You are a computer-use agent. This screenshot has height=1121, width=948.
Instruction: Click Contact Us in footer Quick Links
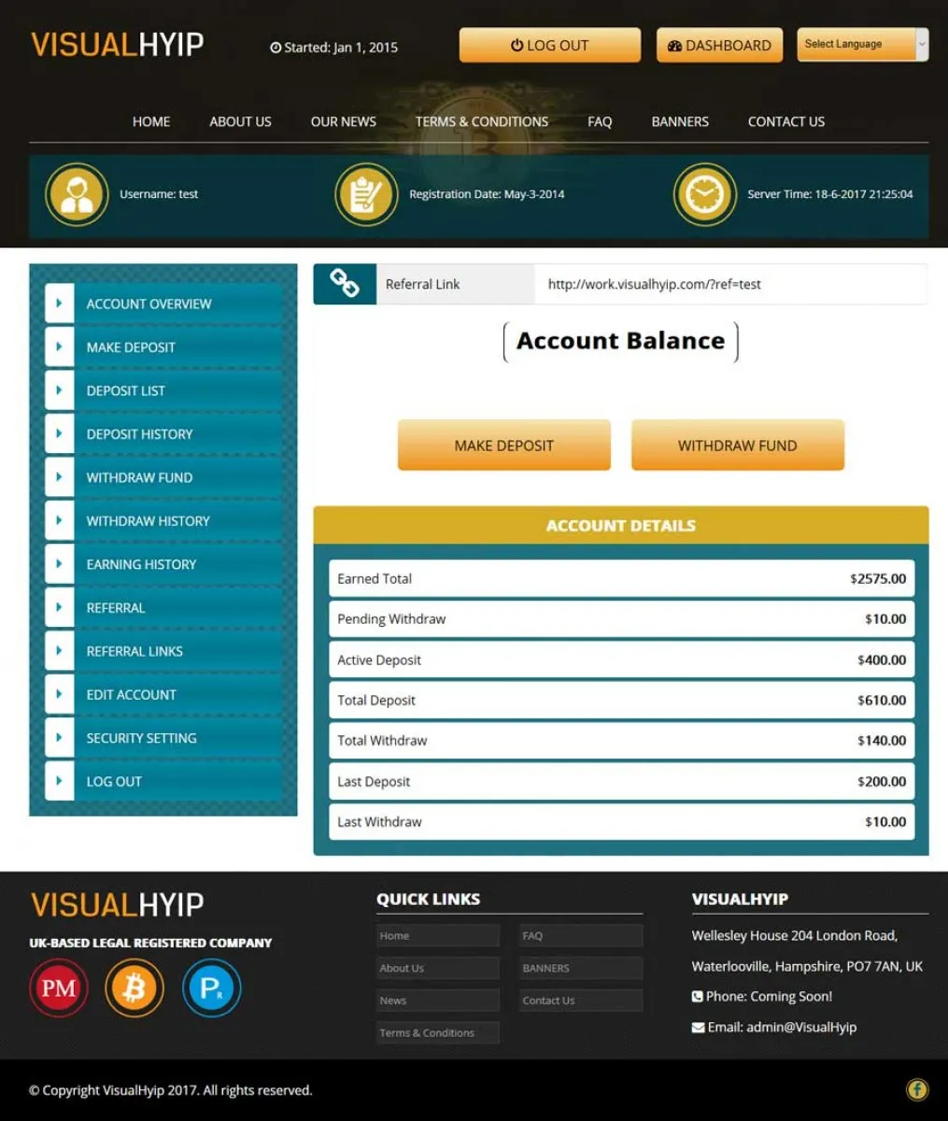(x=581, y=1000)
